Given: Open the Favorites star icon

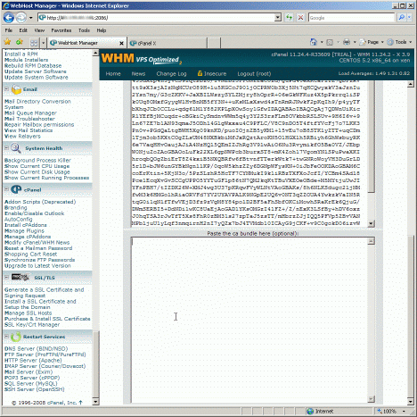Looking at the screenshot, I should [x=7, y=42].
